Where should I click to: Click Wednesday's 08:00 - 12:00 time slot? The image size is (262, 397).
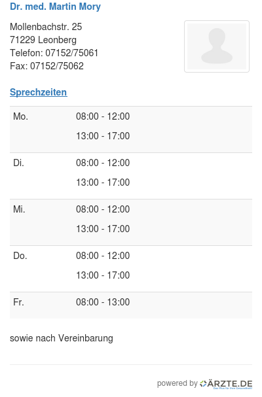point(103,209)
